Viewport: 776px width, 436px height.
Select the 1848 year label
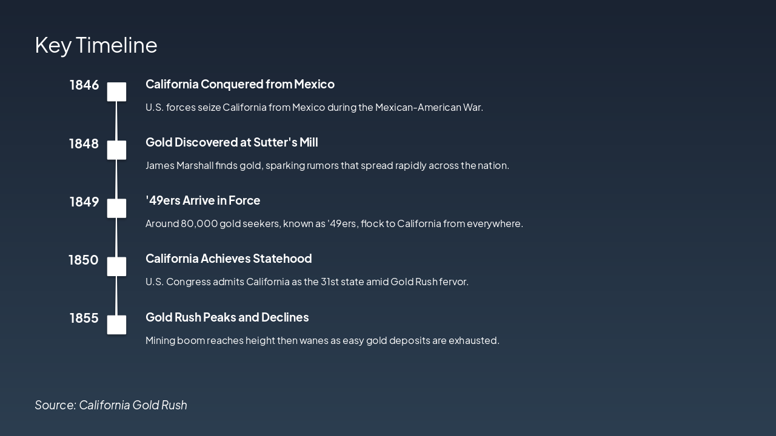pos(84,144)
